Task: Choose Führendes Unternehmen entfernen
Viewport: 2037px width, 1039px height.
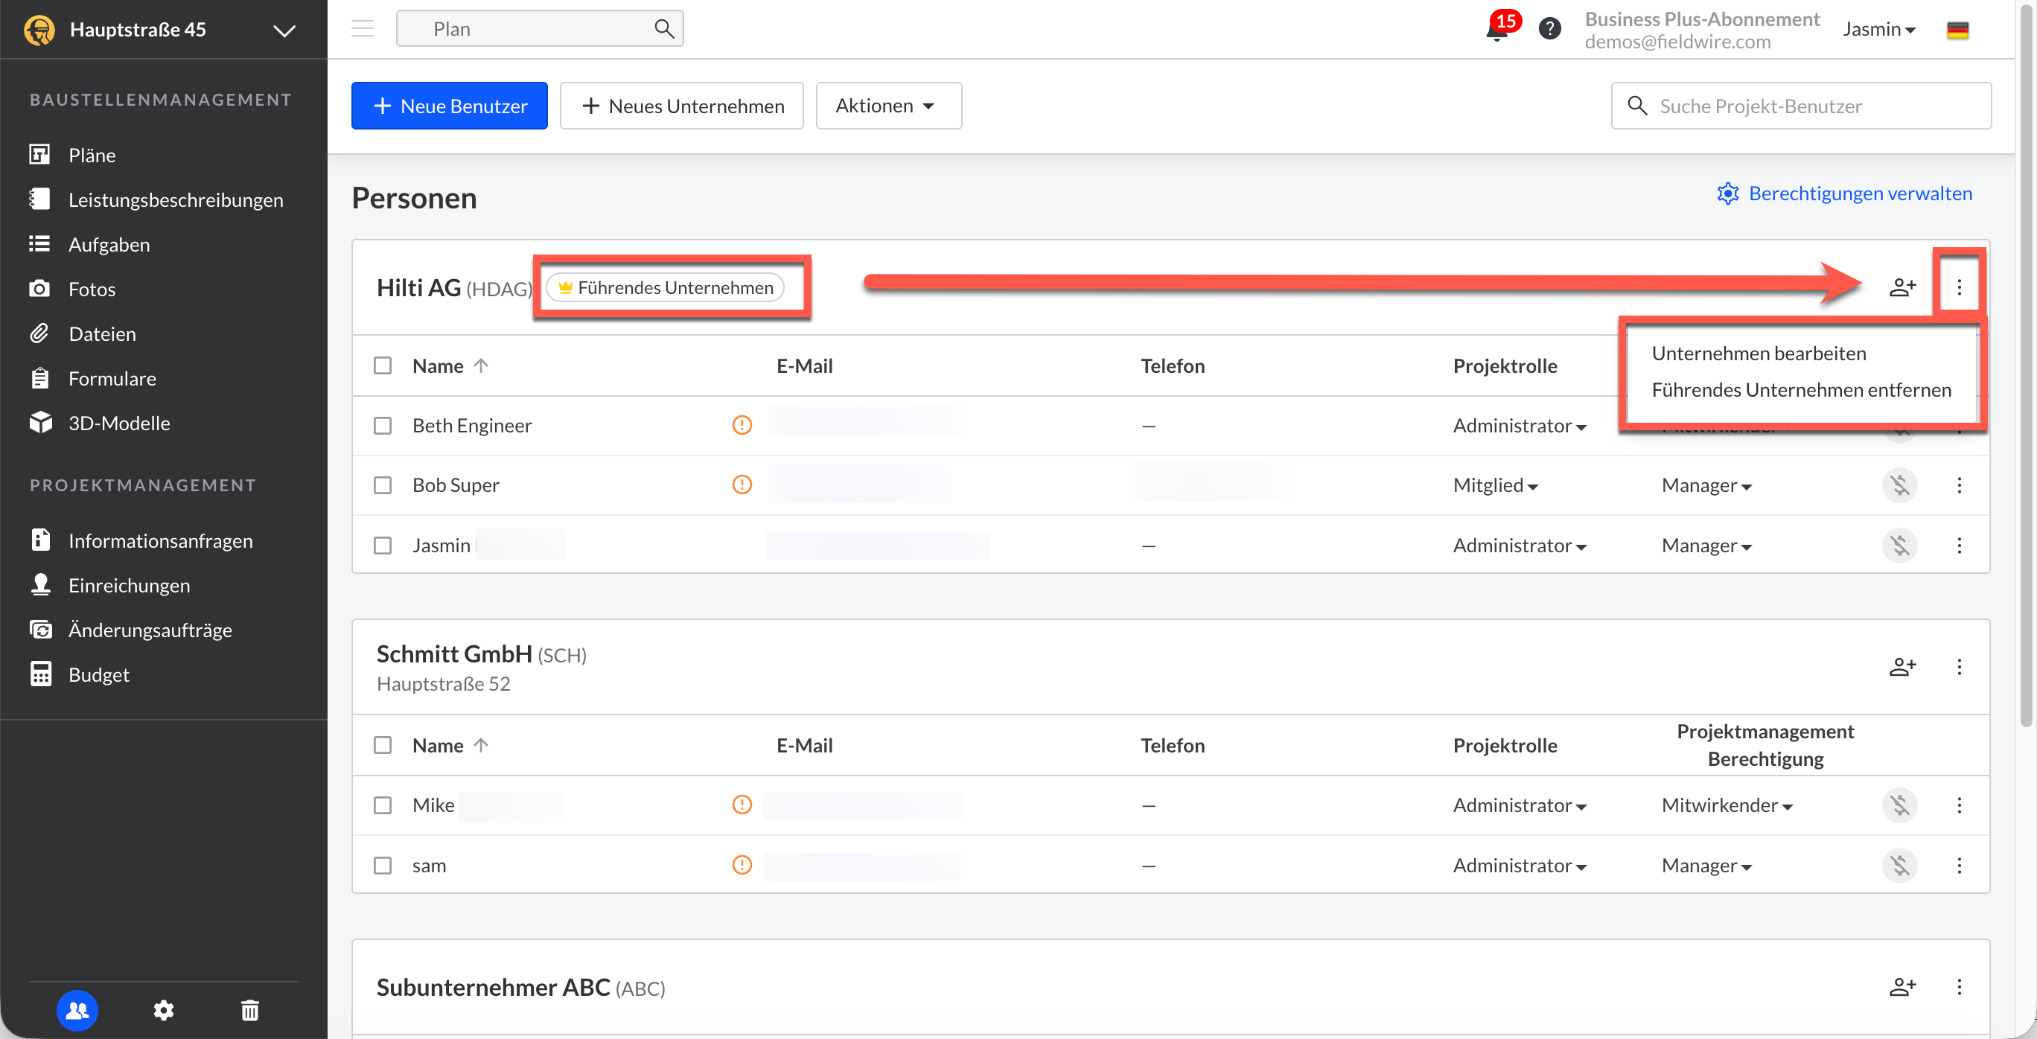Action: click(1800, 390)
